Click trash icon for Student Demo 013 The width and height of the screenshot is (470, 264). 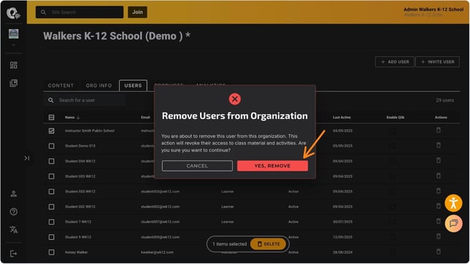(x=439, y=145)
